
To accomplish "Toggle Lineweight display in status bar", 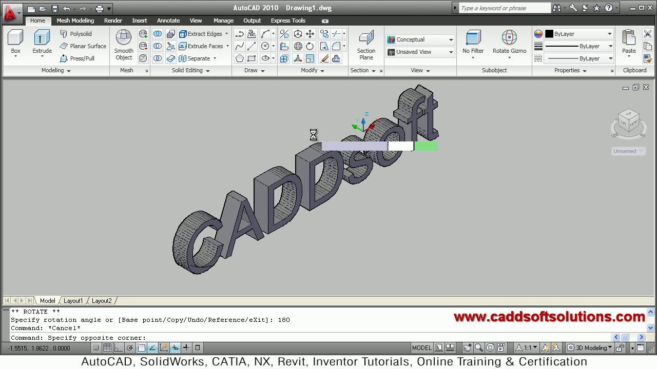I will click(186, 348).
